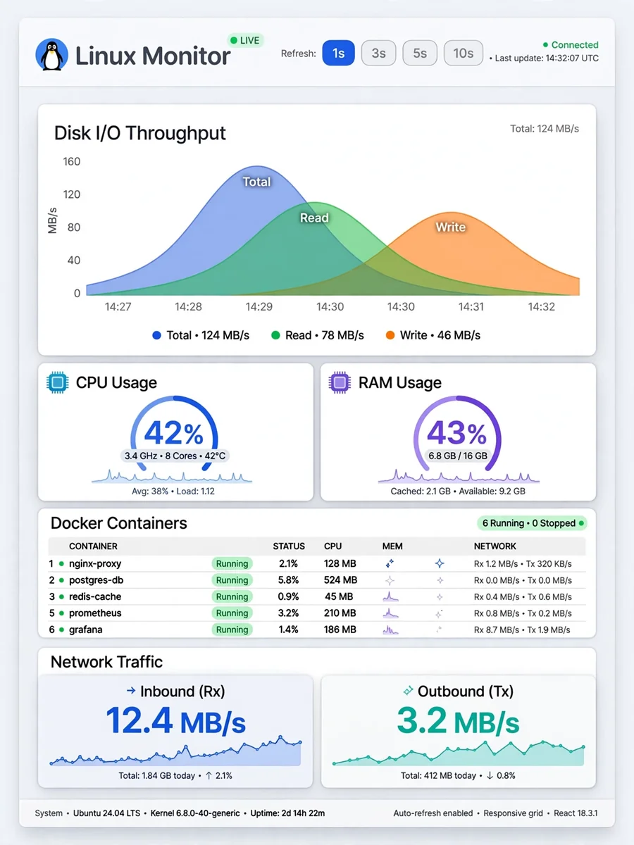Image resolution: width=634 pixels, height=845 pixels.
Task: Click nginx-proxy network sparkle icon
Action: coord(440,563)
